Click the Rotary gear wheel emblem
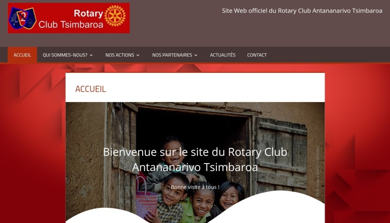Viewport: 390px width, 223px height. [115, 15]
